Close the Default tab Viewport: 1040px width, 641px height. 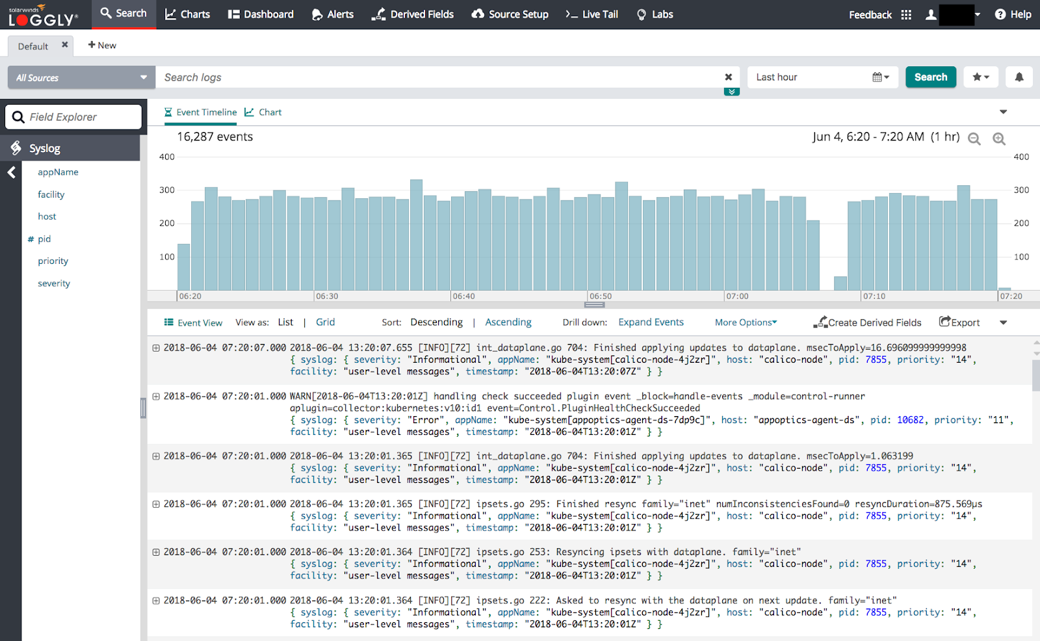64,45
